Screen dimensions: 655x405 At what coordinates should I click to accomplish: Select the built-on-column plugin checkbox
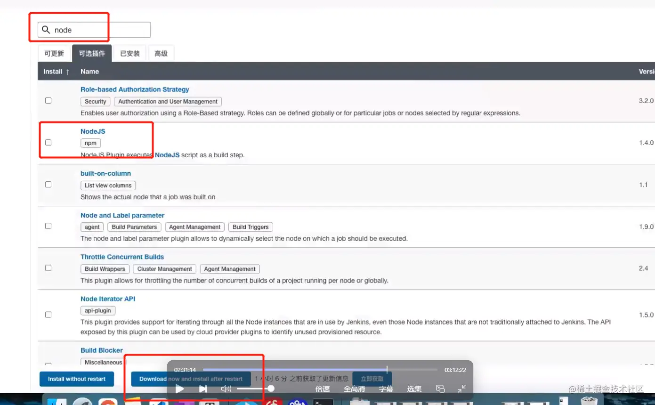click(48, 184)
